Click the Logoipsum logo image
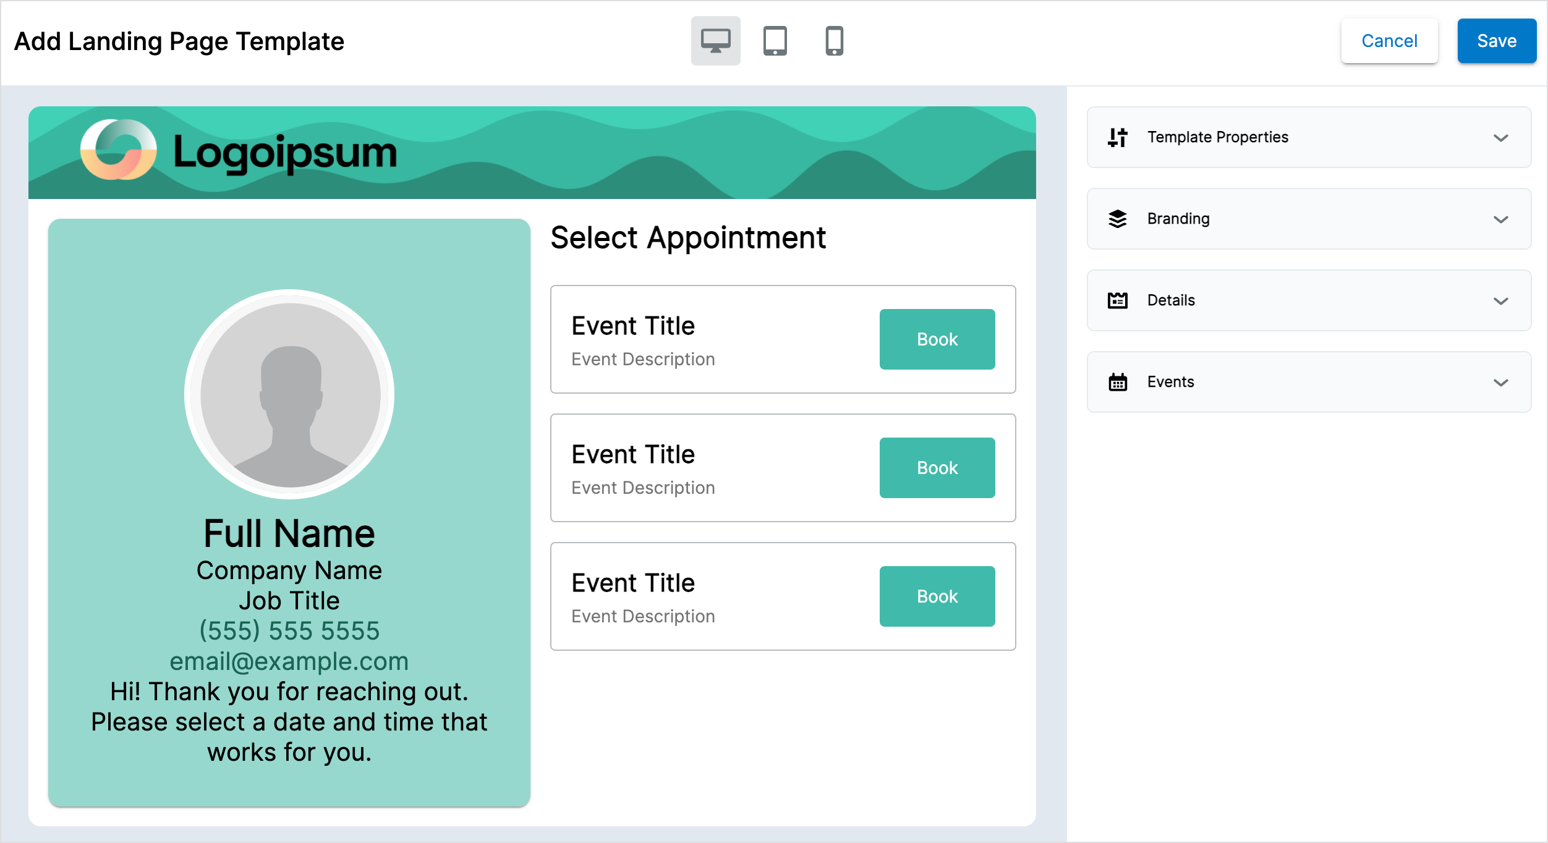 239,150
